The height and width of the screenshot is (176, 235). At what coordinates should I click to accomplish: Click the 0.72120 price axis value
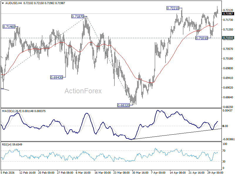pos(228,10)
